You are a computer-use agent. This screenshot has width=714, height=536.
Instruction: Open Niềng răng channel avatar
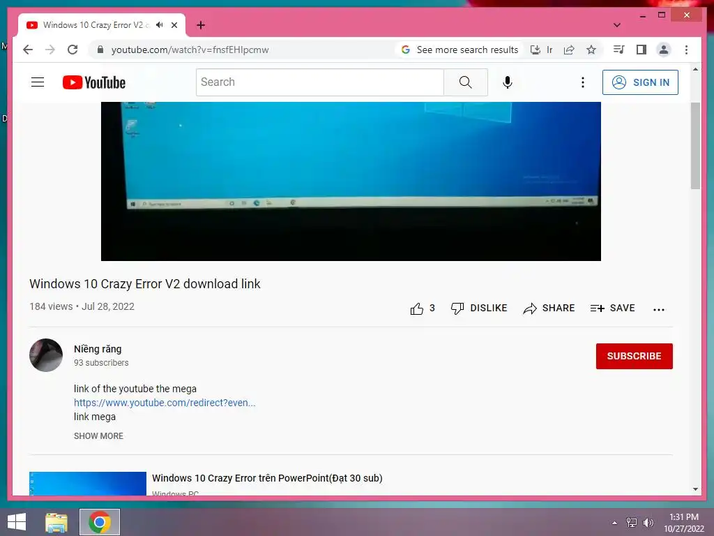(x=46, y=355)
